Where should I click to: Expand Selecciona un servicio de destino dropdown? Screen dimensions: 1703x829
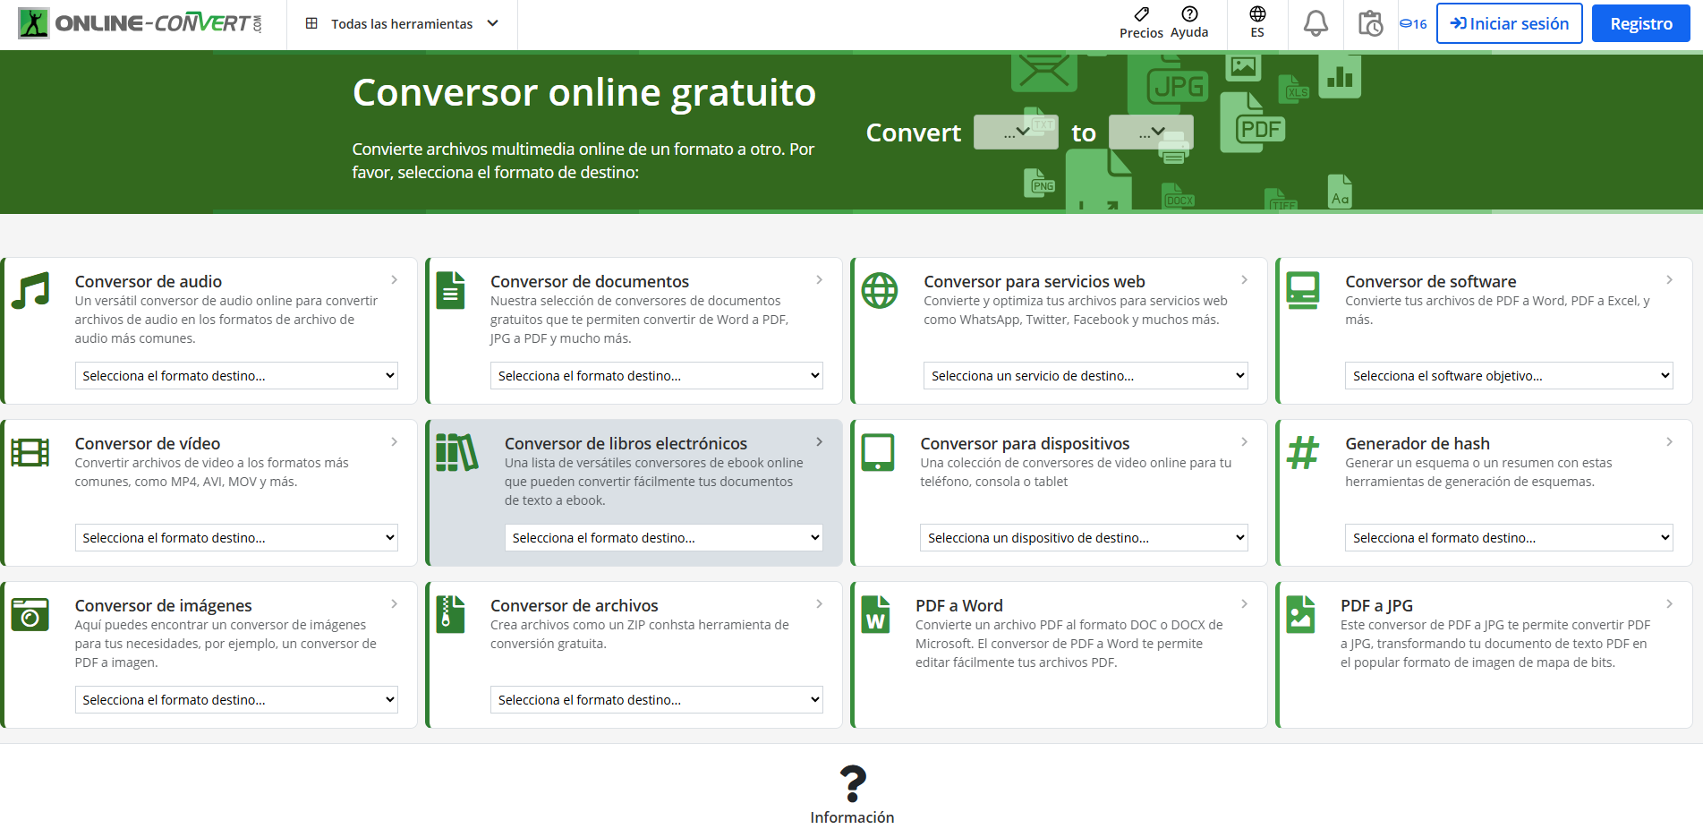(x=1084, y=375)
